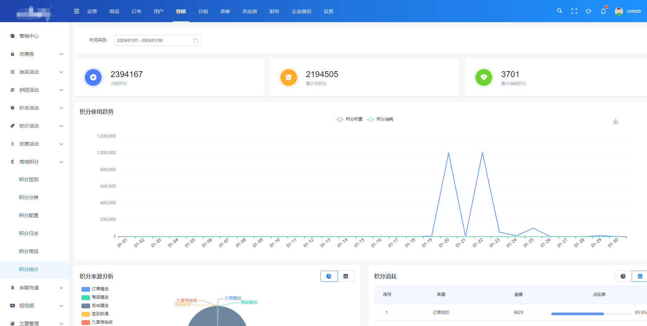Open the 运营 top navigation tab

click(x=92, y=11)
